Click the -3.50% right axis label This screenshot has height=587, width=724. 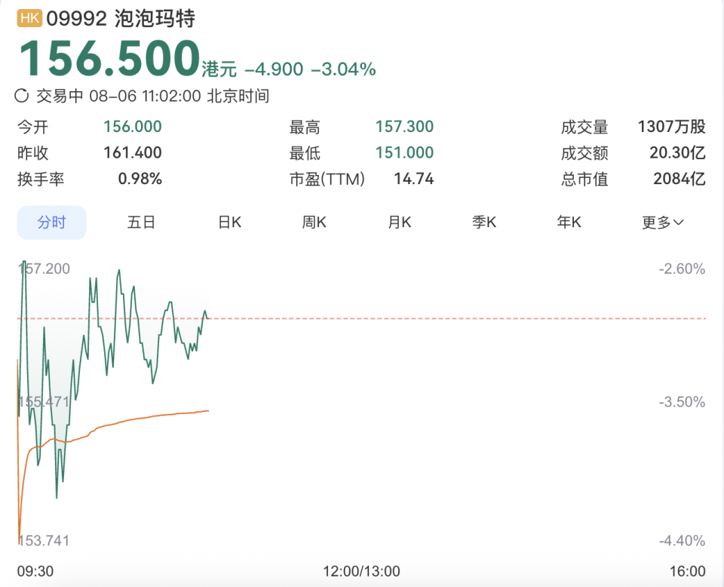[x=682, y=402]
